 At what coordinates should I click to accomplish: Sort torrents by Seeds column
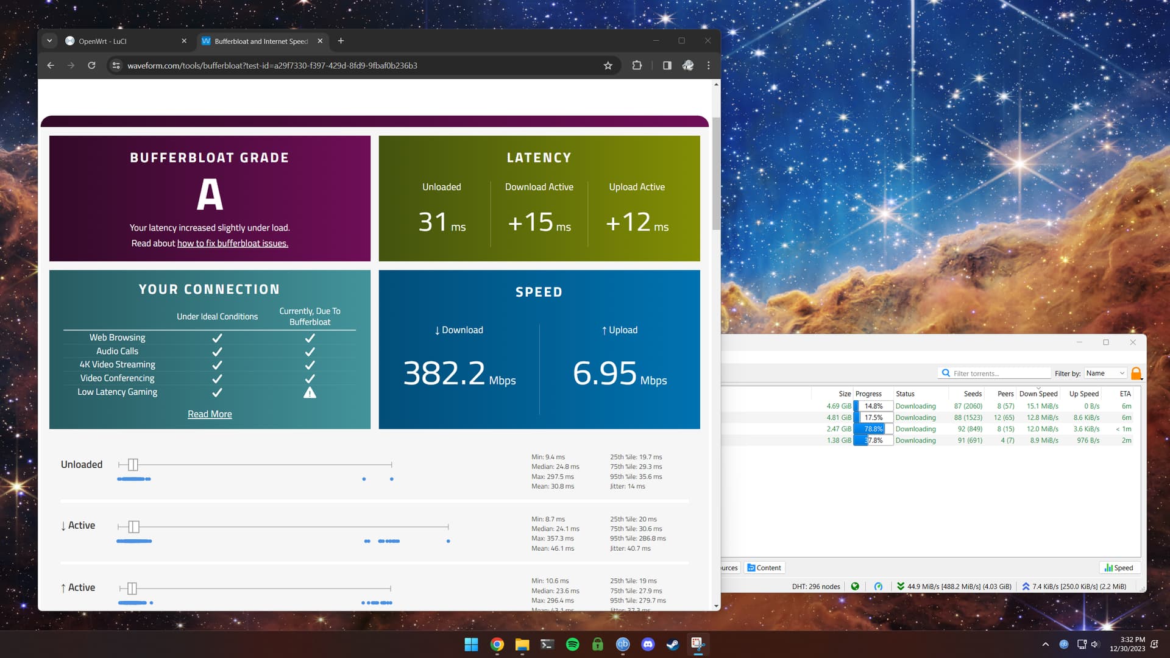973,394
